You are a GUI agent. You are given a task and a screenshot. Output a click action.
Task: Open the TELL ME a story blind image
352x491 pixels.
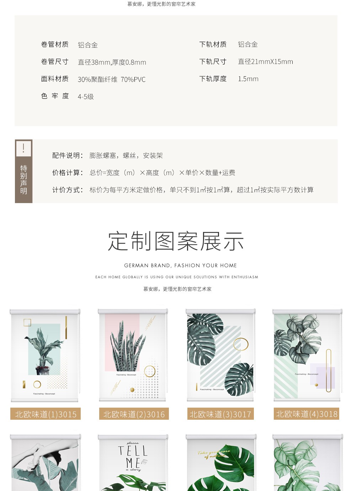[x=133, y=462]
